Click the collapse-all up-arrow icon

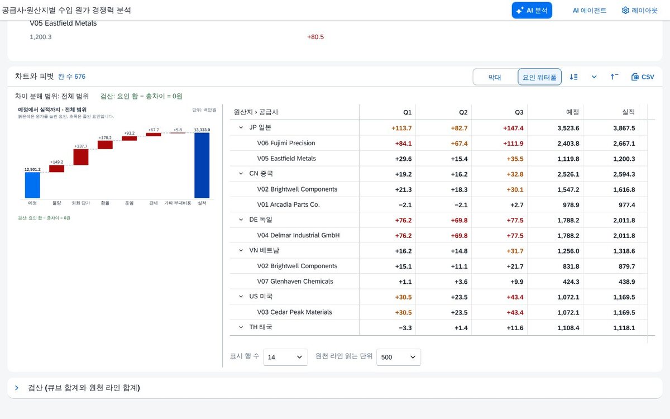pyautogui.click(x=614, y=77)
